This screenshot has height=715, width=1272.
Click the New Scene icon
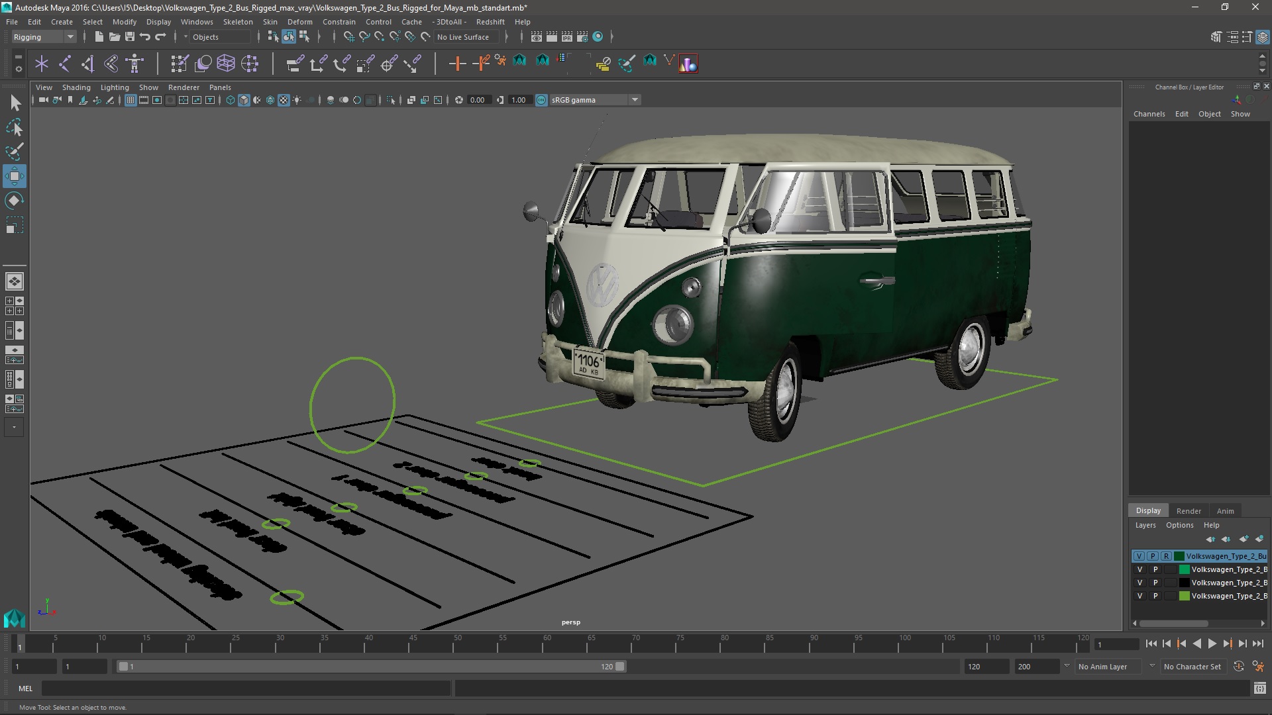pyautogui.click(x=99, y=37)
